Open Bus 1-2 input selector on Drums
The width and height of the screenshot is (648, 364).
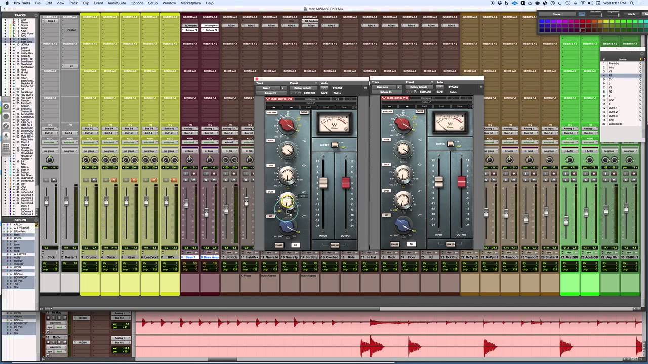(89, 129)
